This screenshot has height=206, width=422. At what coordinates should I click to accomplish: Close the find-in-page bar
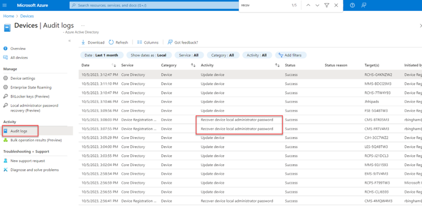pos(336,5)
